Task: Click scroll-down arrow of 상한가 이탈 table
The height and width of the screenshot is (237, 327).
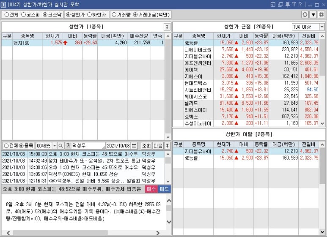Action: pyautogui.click(x=322, y=232)
